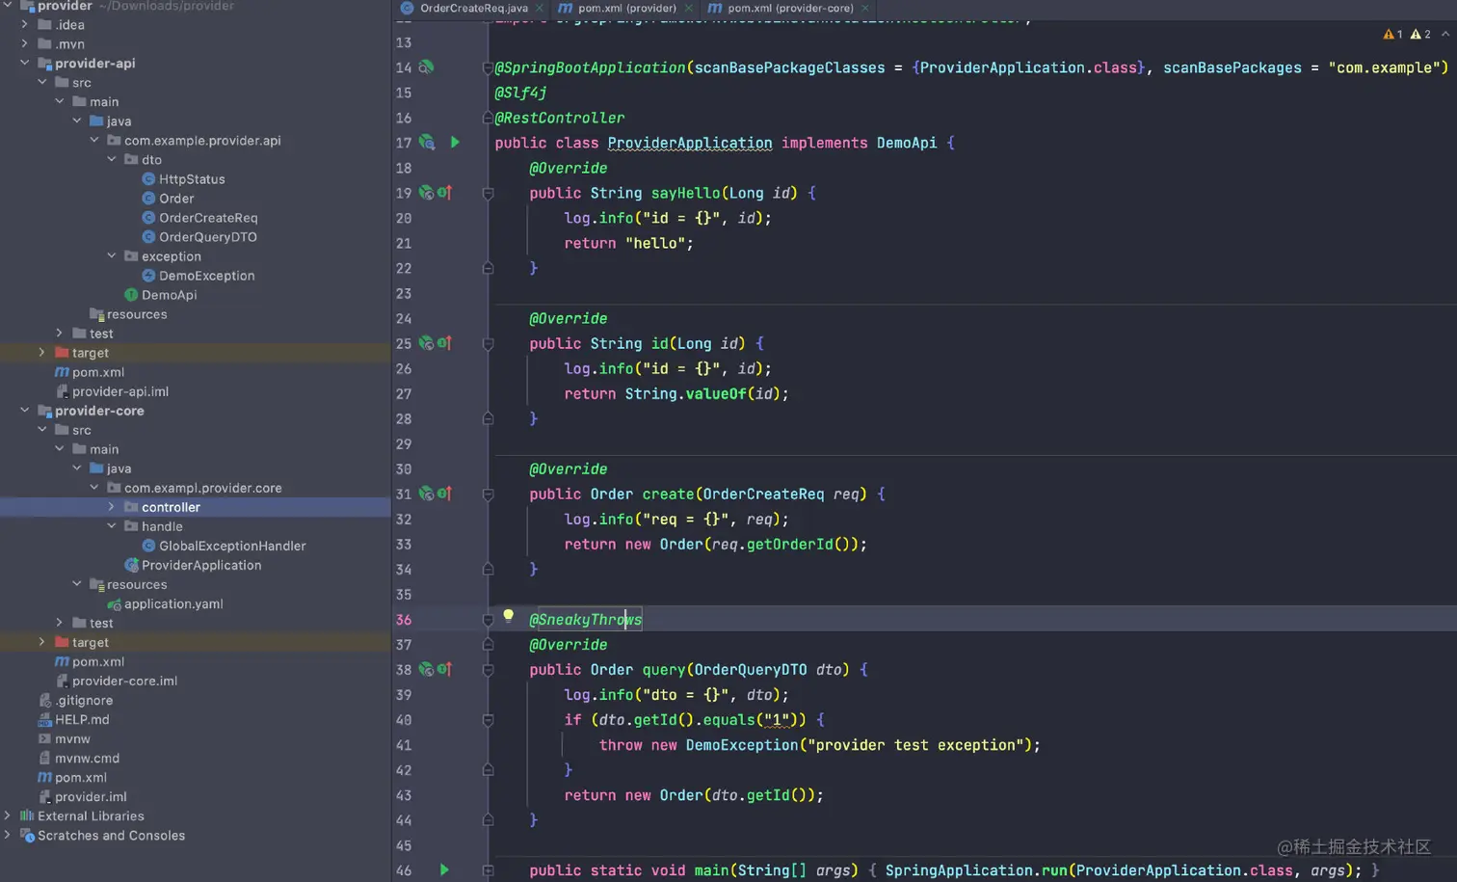This screenshot has height=882, width=1457.
Task: Click implements-method gutter marker on line 19
Action: [x=444, y=193]
